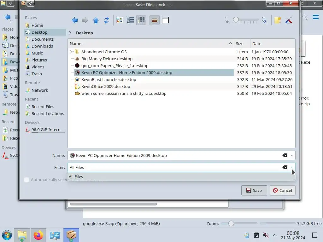323x242 pixels.
Task: Click the zoom-out magnifier icon
Action: (x=227, y=20)
